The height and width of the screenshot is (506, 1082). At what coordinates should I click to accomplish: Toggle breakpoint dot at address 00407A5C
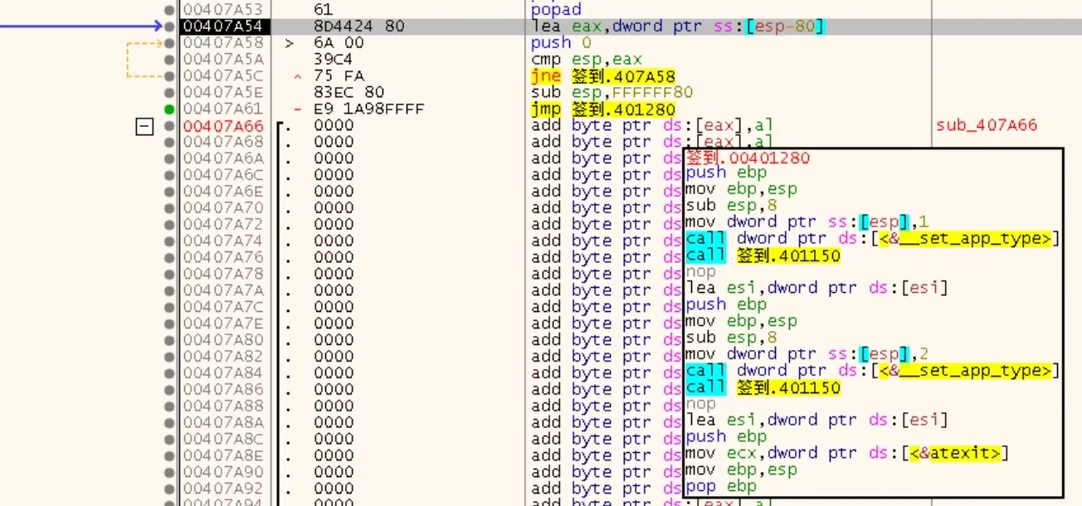[x=169, y=75]
